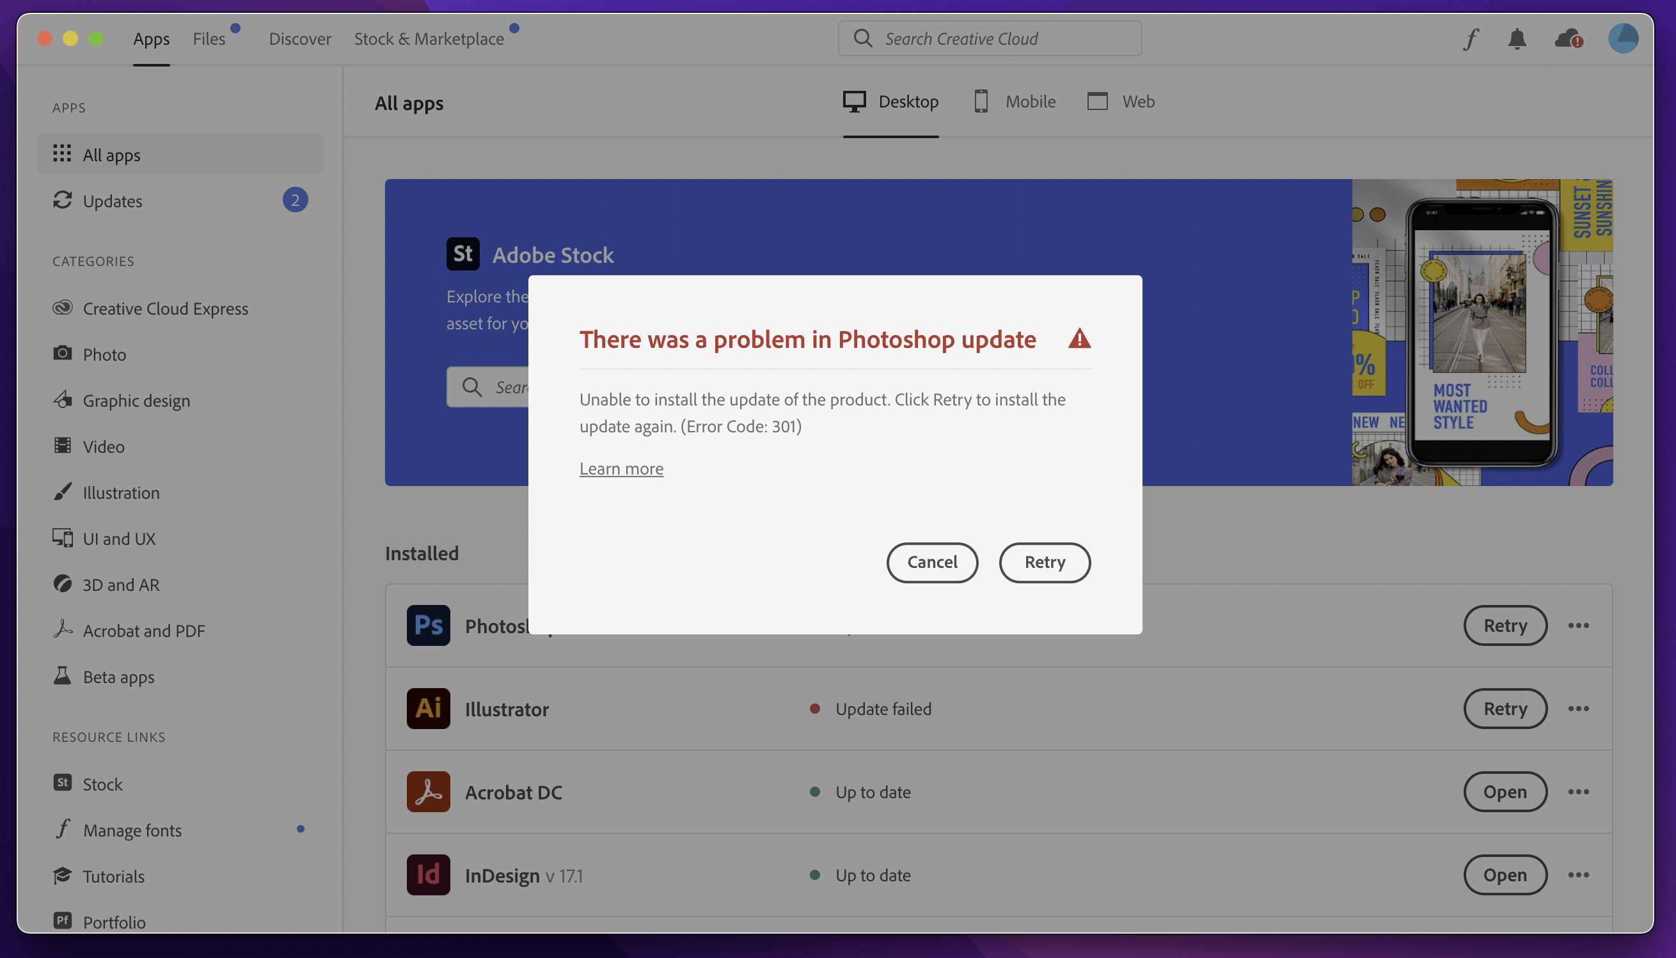1676x958 pixels.
Task: Click the Illustrator app icon
Action: point(428,709)
